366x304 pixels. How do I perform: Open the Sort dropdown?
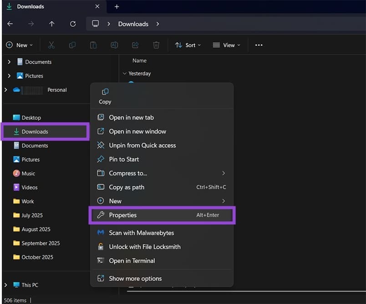[x=188, y=45]
